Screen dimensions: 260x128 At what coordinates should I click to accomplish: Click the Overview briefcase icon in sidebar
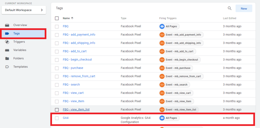point(7,25)
